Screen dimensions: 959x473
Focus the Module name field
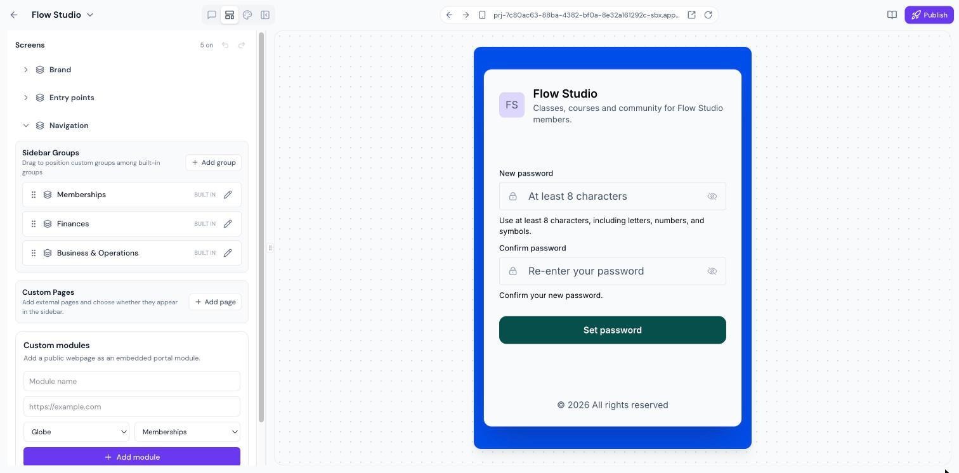[132, 381]
